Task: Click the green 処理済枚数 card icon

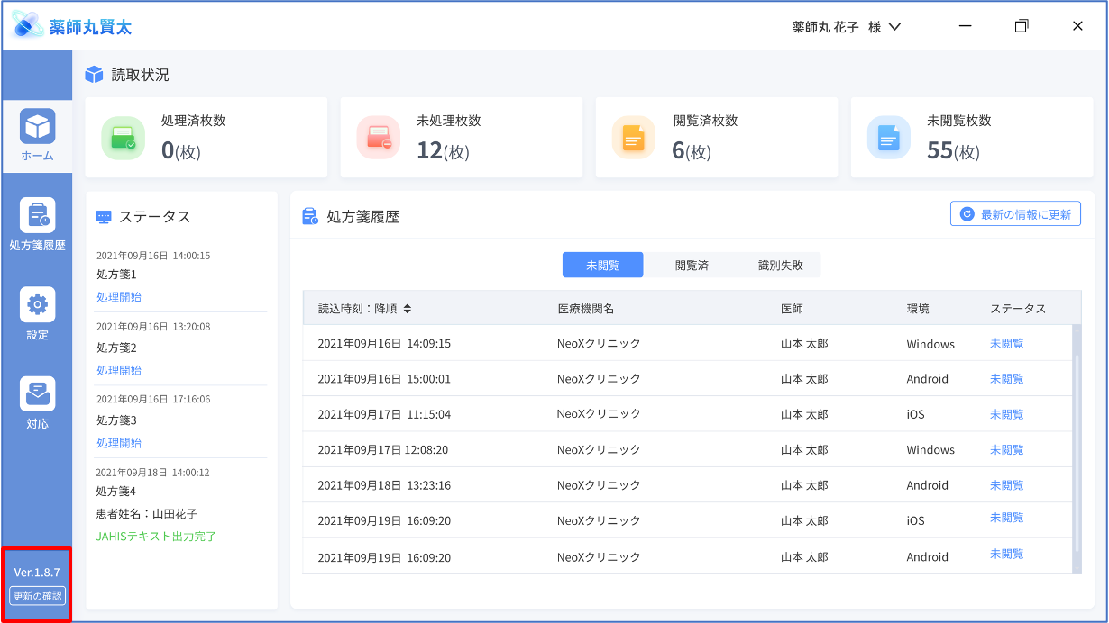Action: (x=123, y=138)
